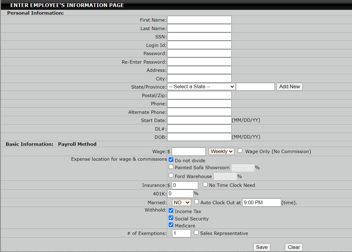Screen dimensions: 352x252
Task: Clear the employee form
Action: coord(294,247)
